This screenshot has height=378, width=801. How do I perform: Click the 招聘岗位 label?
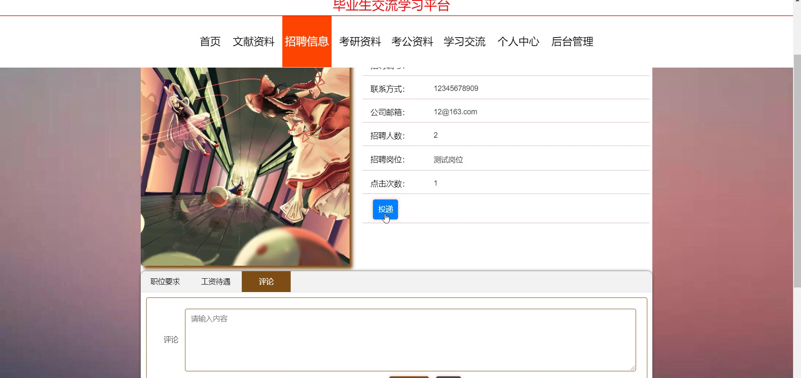point(388,160)
